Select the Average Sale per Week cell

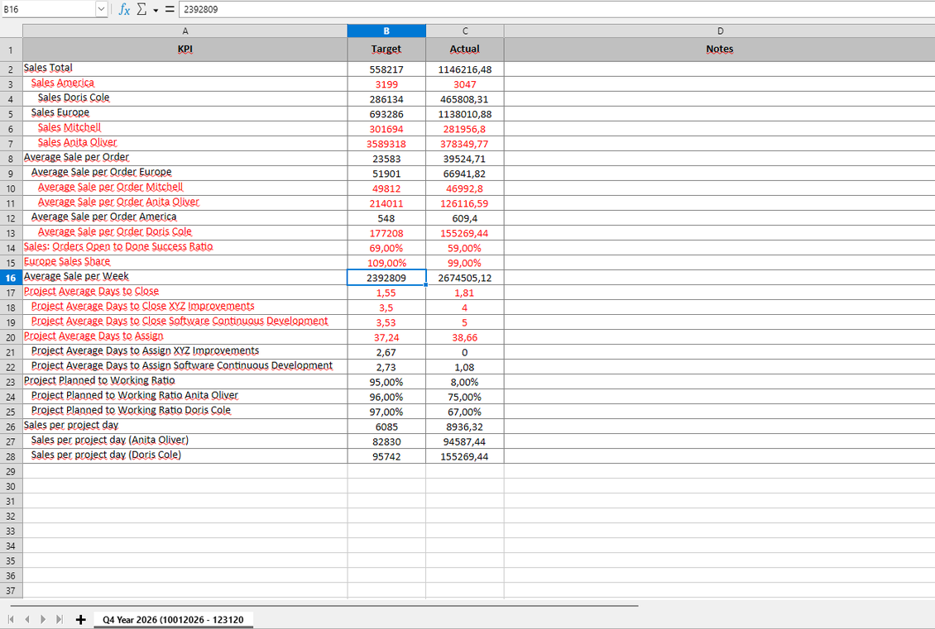coord(185,278)
